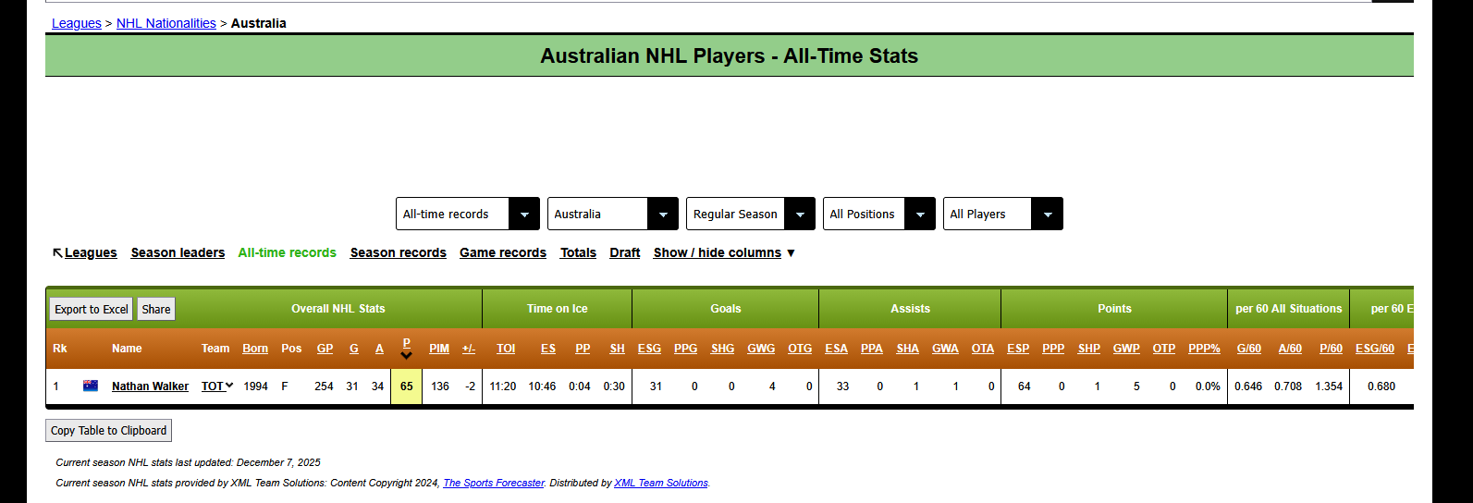Sort table by PIM column
Image resolution: width=1473 pixels, height=503 pixels.
(439, 349)
